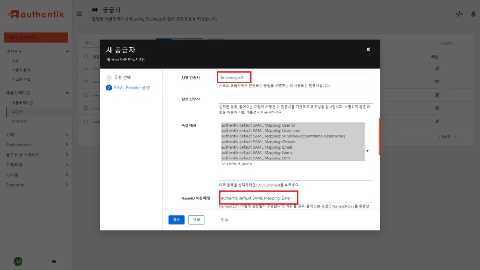Check the checkbox on the LDAP provider row
480x270 pixels.
pyautogui.click(x=86, y=82)
